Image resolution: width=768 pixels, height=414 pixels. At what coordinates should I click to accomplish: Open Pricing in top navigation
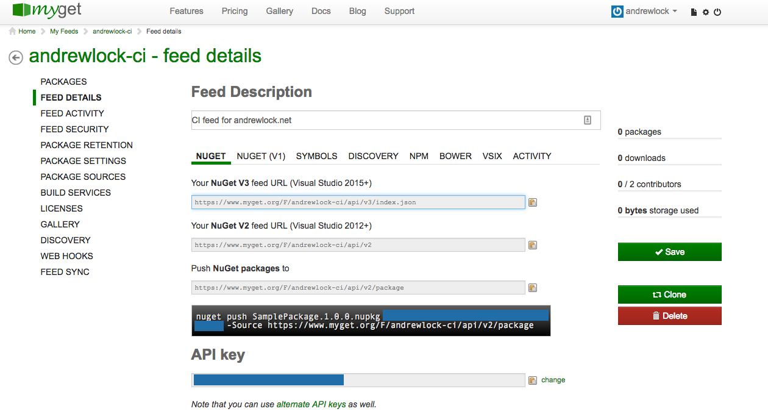pos(235,11)
